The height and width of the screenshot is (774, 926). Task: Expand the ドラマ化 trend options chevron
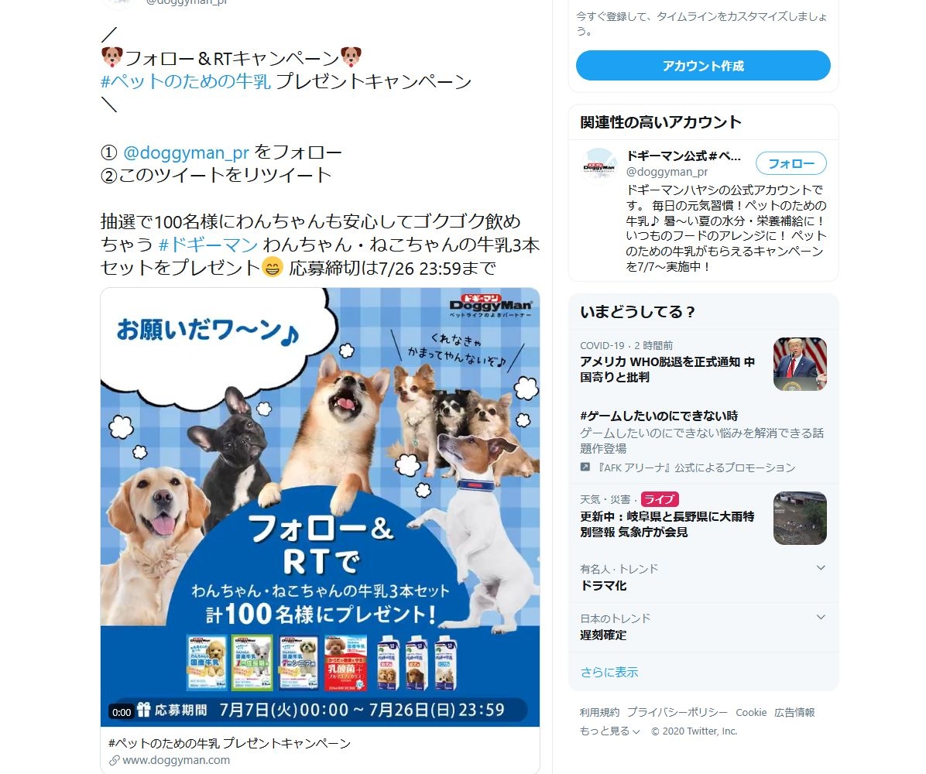click(820, 568)
